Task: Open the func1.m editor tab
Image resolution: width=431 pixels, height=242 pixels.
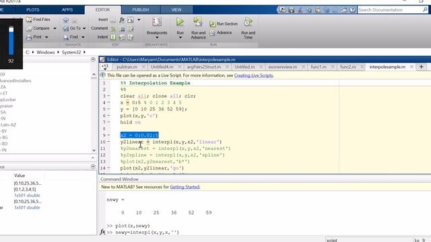Action: [319, 67]
